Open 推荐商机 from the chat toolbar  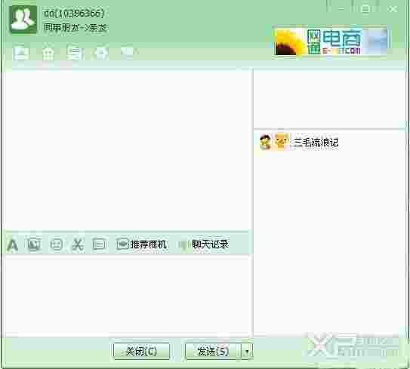pyautogui.click(x=141, y=244)
